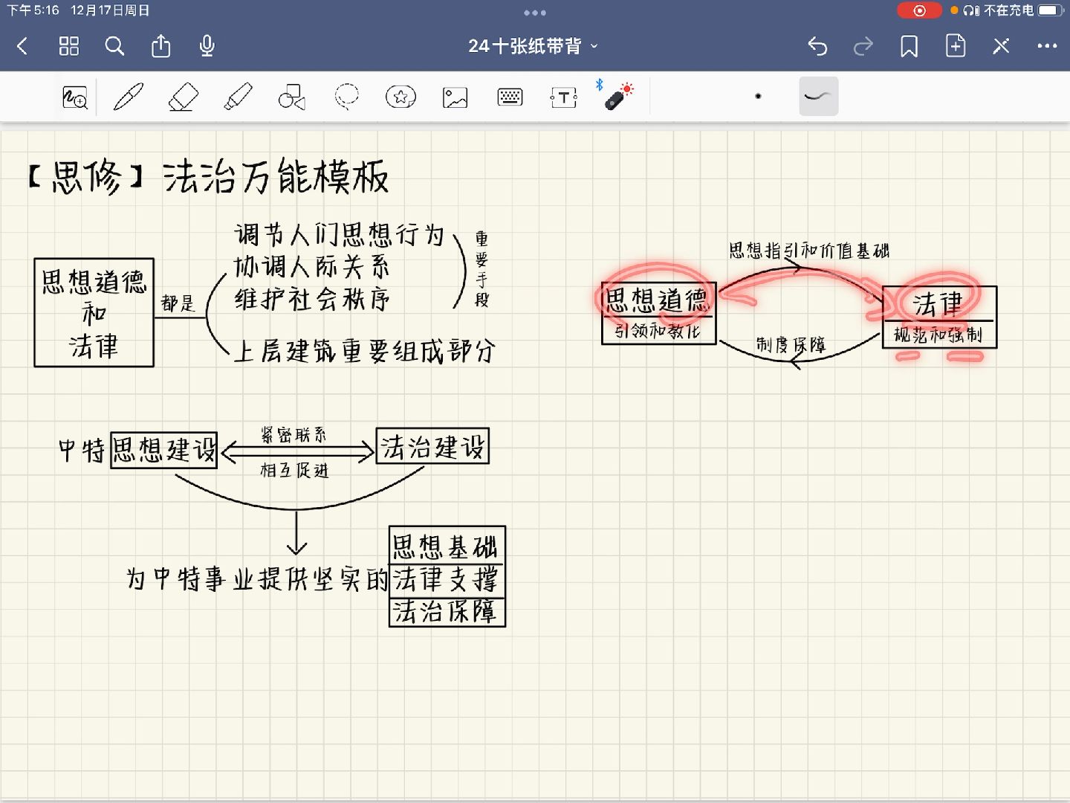Open the page thumbnails grid view
This screenshot has width=1070, height=803.
(68, 46)
